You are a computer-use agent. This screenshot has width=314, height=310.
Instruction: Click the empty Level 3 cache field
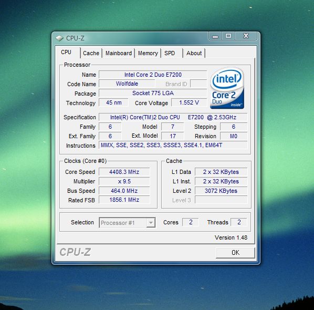221,200
